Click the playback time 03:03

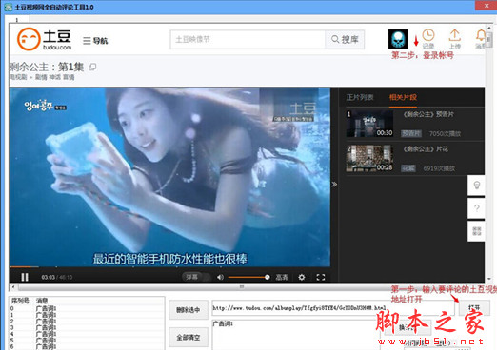point(48,278)
